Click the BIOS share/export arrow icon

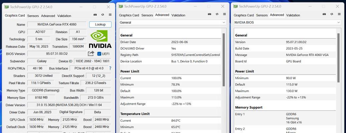pos(91,54)
